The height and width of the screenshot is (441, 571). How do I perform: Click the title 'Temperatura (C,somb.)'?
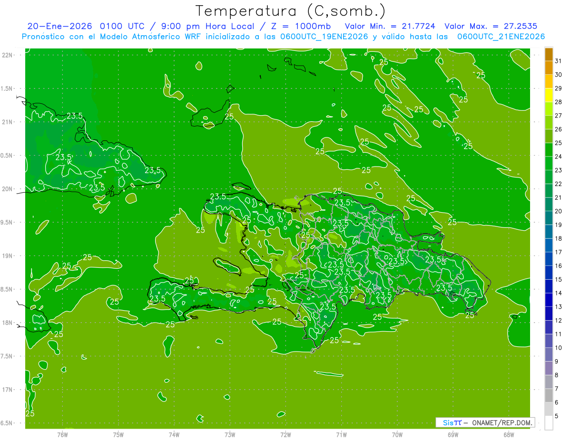[291, 10]
